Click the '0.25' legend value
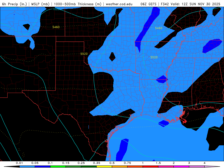Viewport: 224px width, 168px height. 81,163
